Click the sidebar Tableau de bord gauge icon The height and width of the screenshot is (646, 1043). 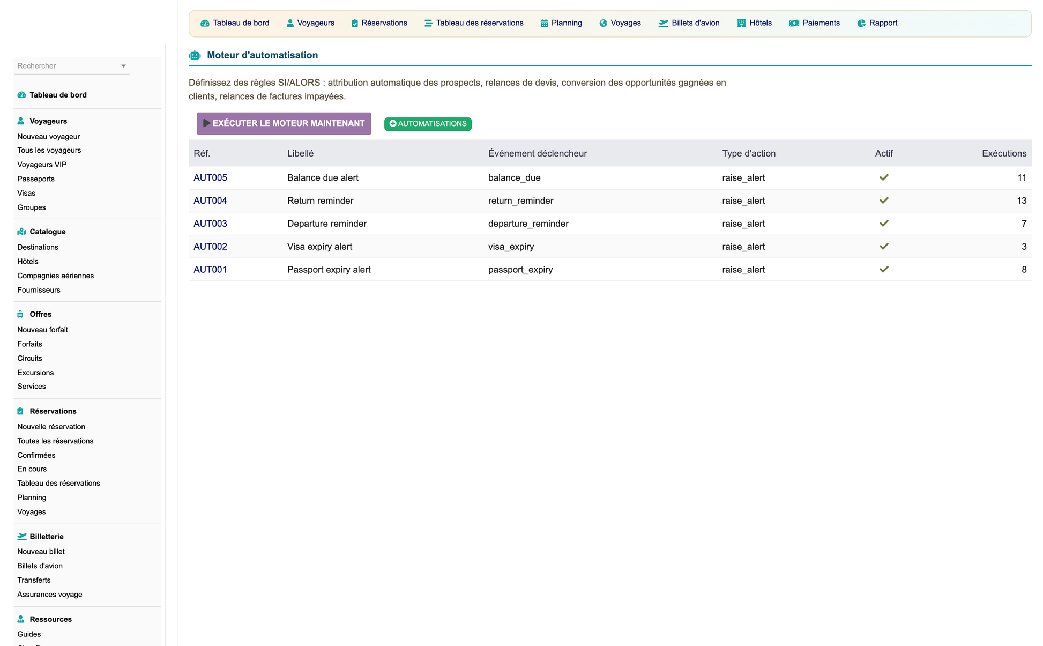tap(21, 95)
